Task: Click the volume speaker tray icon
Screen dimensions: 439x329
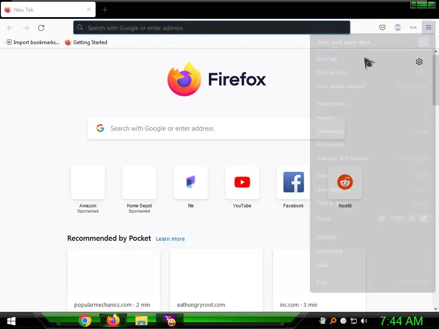Action: click(x=364, y=321)
